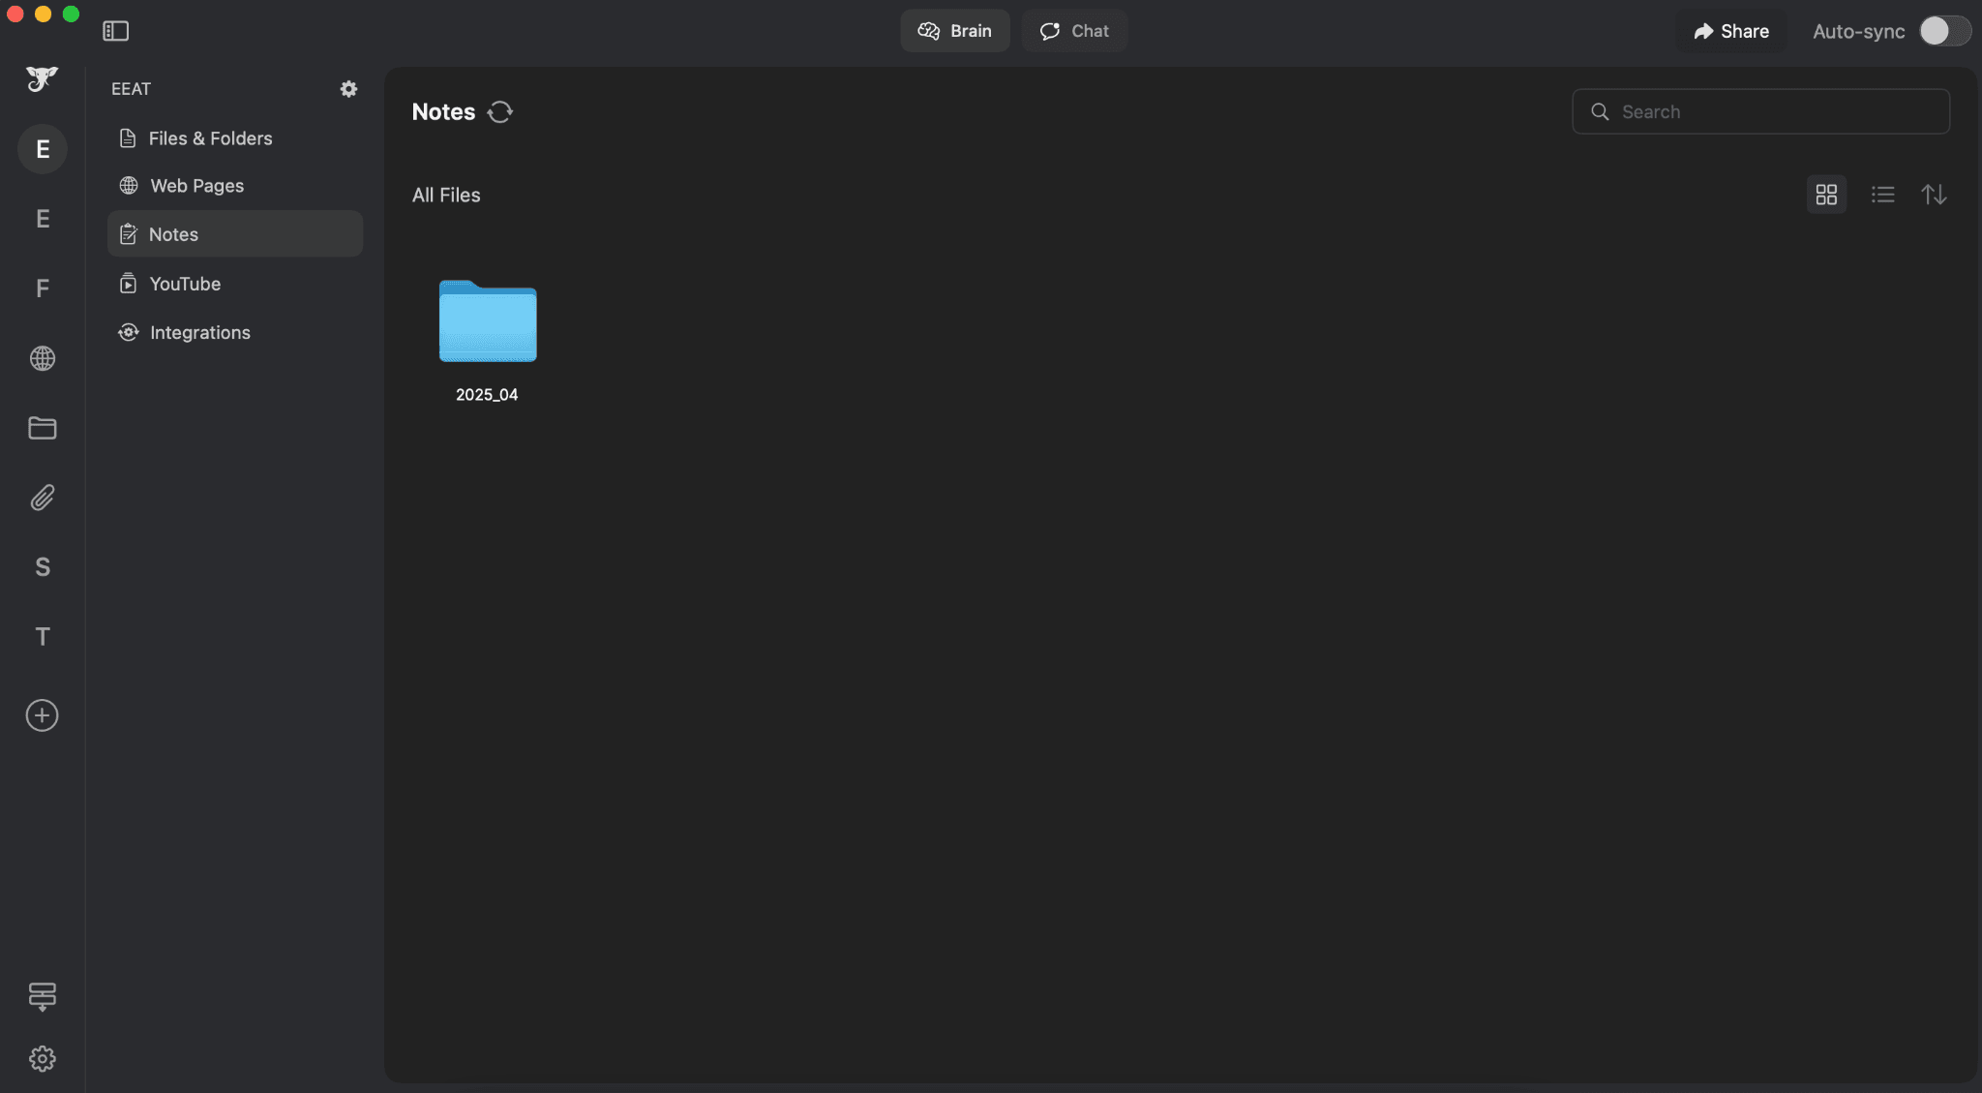This screenshot has height=1093, width=1982.
Task: Open the 2025_04 folder
Action: click(487, 322)
